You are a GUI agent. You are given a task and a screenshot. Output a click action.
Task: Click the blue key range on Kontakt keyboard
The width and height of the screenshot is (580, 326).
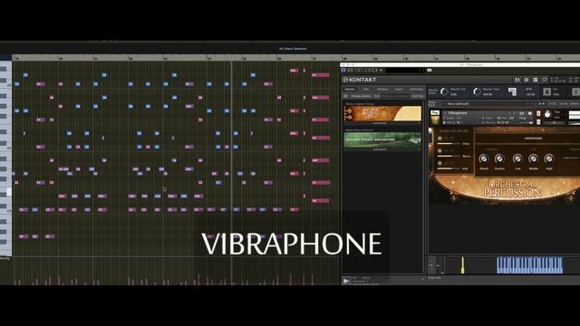point(529,265)
